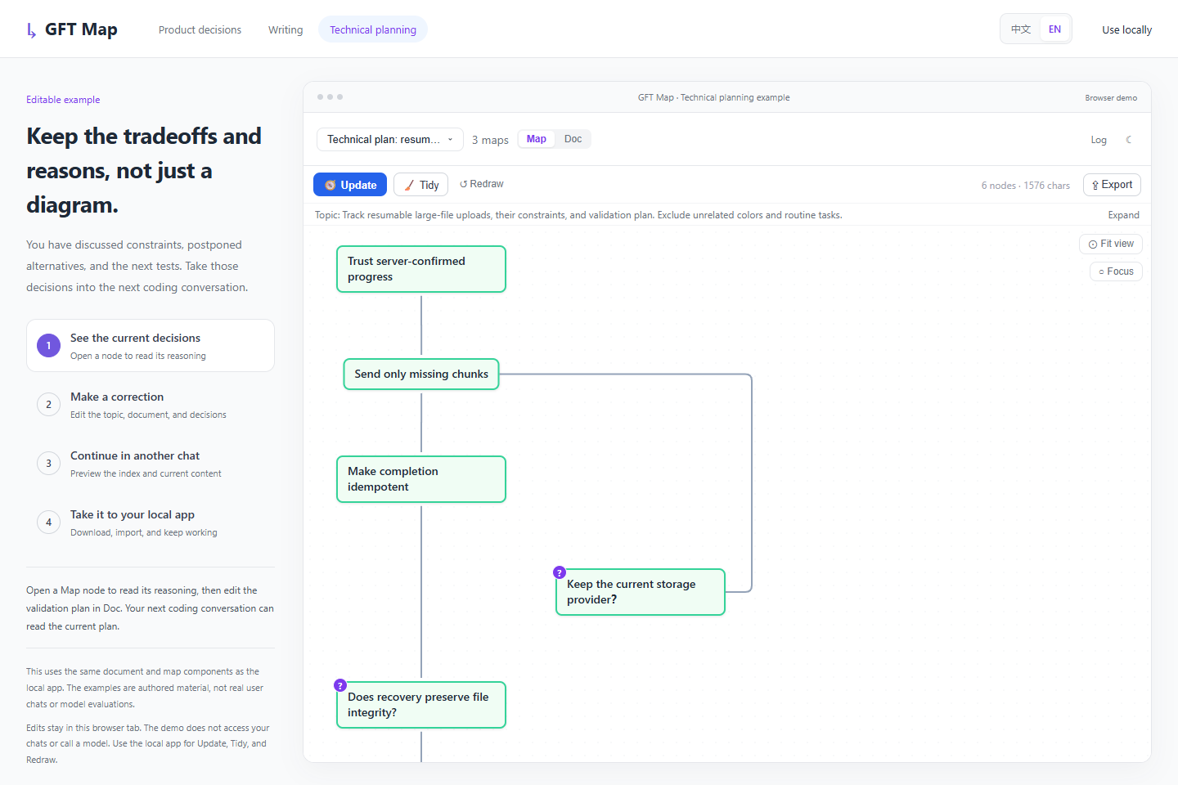The height and width of the screenshot is (785, 1178).
Task: Click the question badge on file integrity node
Action: (340, 685)
